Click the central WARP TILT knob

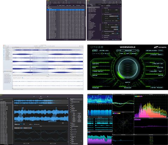coord(128,68)
